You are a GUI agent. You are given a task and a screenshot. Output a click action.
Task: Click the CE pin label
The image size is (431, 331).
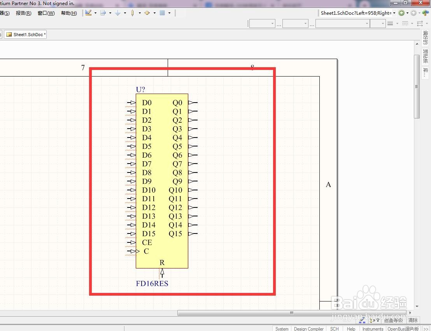pos(147,242)
